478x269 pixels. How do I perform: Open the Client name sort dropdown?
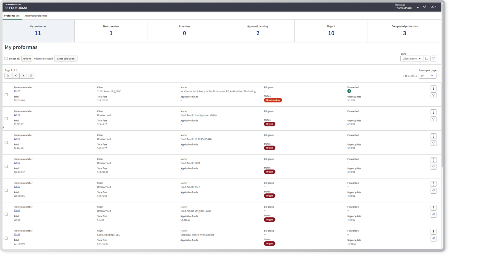(x=411, y=59)
